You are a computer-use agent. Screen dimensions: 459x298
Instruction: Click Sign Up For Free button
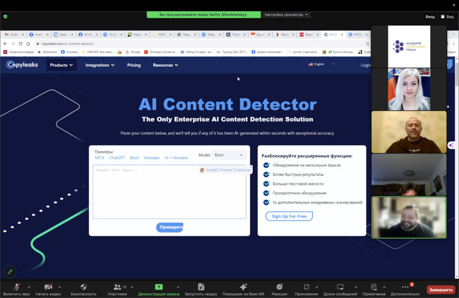[x=289, y=216]
